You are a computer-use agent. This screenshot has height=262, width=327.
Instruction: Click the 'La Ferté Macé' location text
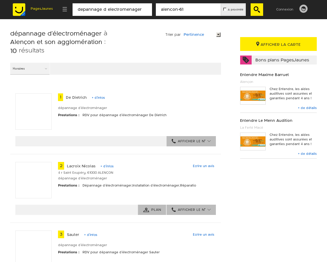click(252, 128)
